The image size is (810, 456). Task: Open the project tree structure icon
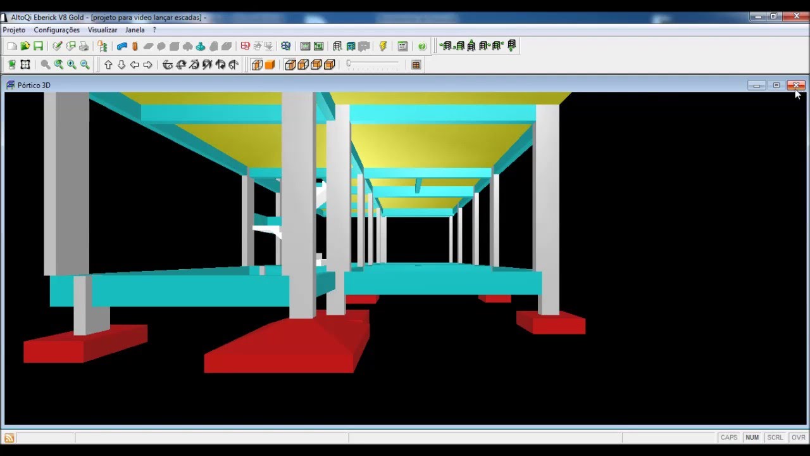tap(102, 46)
